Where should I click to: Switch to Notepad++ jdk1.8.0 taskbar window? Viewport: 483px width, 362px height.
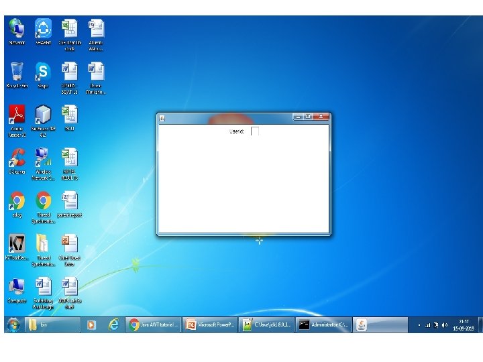tap(266, 324)
